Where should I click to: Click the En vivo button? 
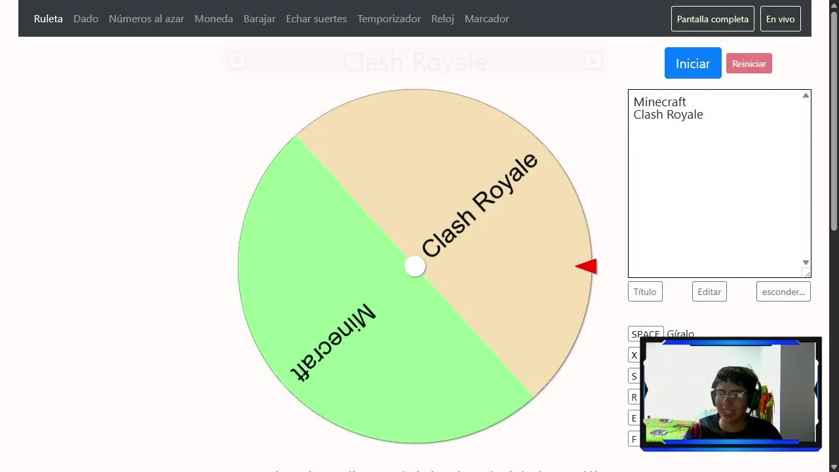[780, 19]
